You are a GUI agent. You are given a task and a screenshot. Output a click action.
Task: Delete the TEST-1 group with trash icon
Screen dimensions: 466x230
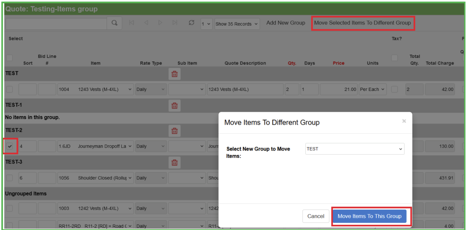(175, 106)
